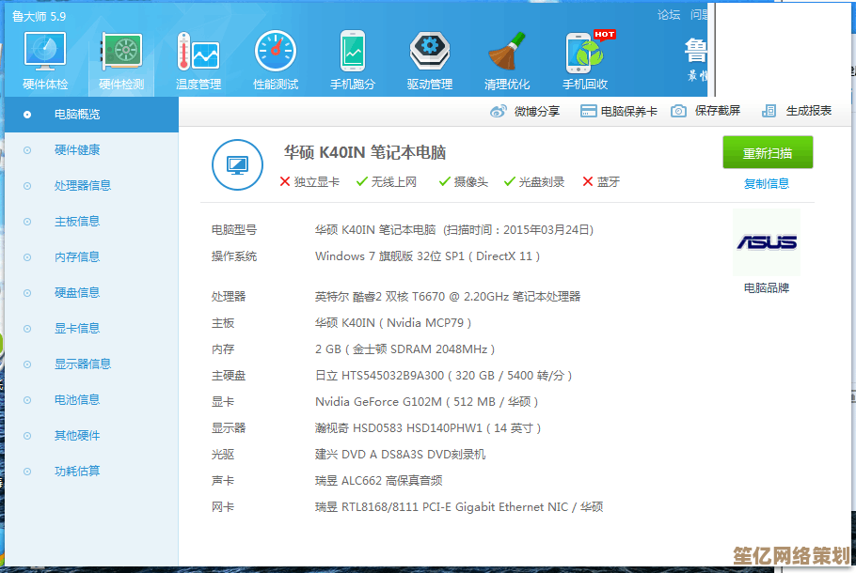Select 电脑概览 in the sidebar
Viewport: 856px width, 573px height.
tap(91, 115)
